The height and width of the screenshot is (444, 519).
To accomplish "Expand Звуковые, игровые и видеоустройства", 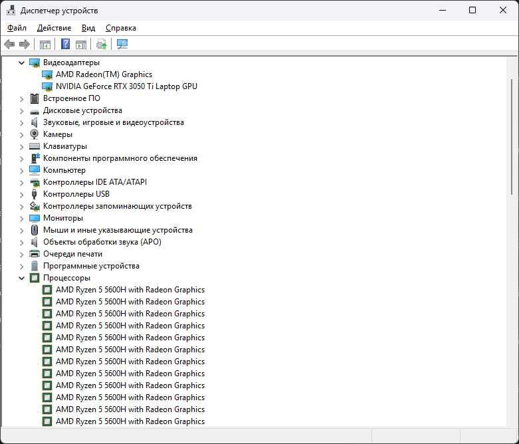I will coord(21,122).
